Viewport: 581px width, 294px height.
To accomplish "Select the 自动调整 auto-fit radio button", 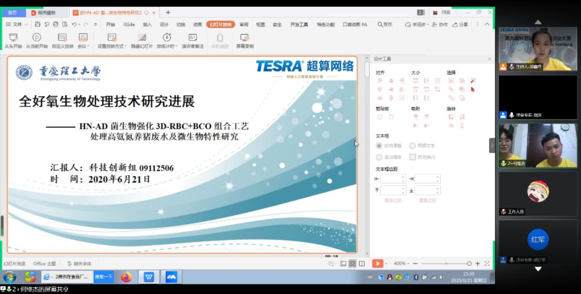I will 378,146.
